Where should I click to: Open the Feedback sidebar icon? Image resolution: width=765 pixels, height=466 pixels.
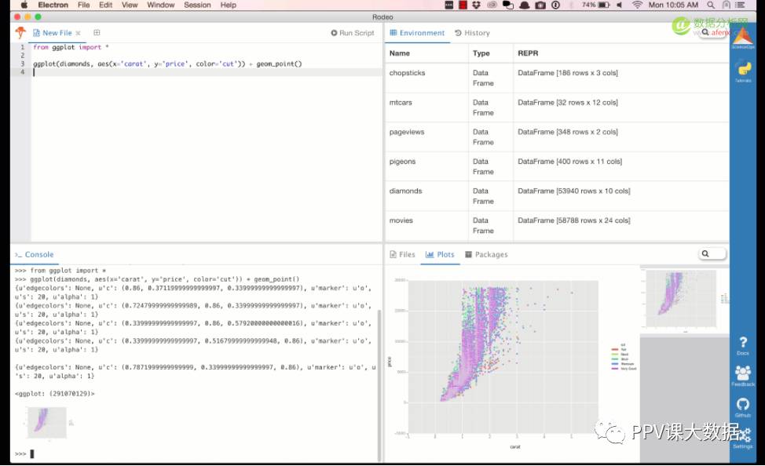pos(742,376)
